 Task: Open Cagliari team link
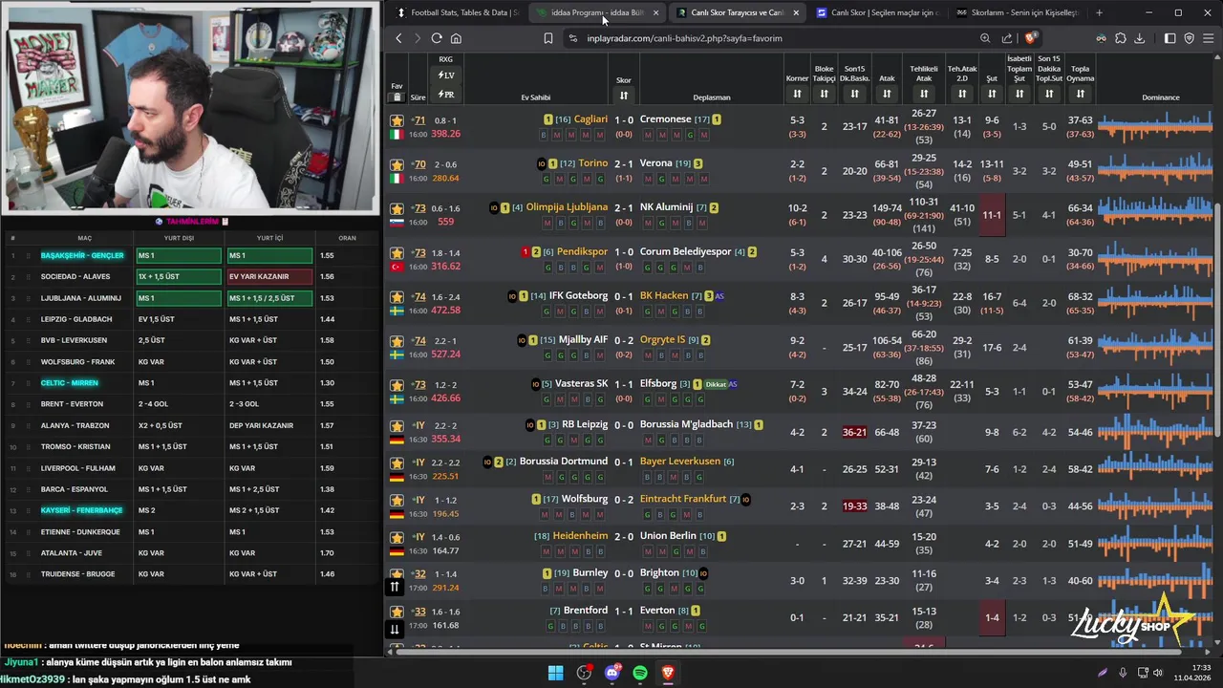pyautogui.click(x=590, y=119)
